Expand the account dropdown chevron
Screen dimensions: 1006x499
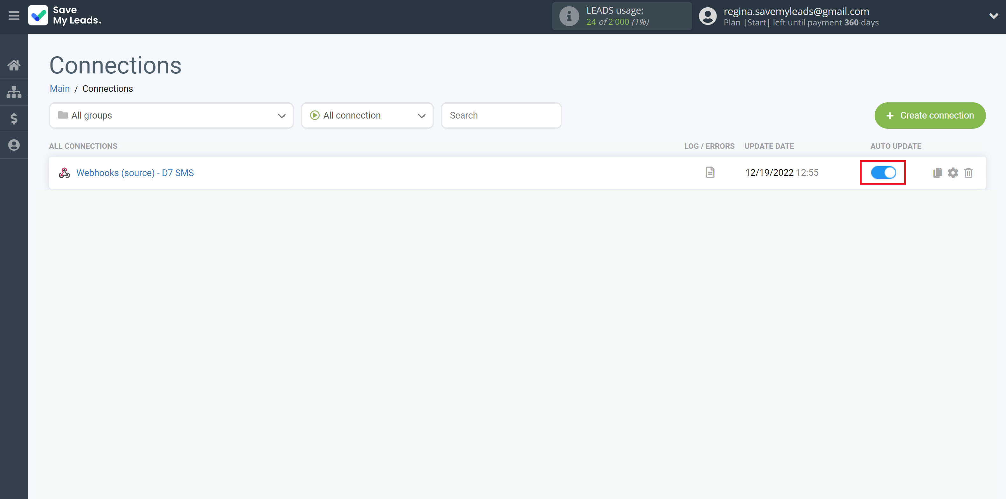tap(994, 16)
